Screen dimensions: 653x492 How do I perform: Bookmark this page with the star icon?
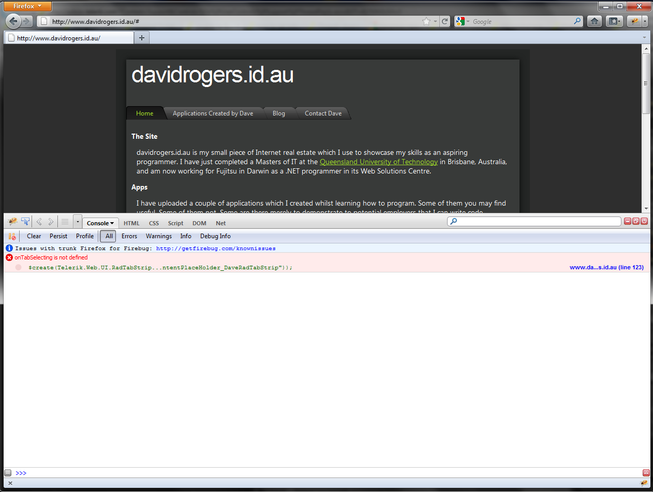point(426,21)
